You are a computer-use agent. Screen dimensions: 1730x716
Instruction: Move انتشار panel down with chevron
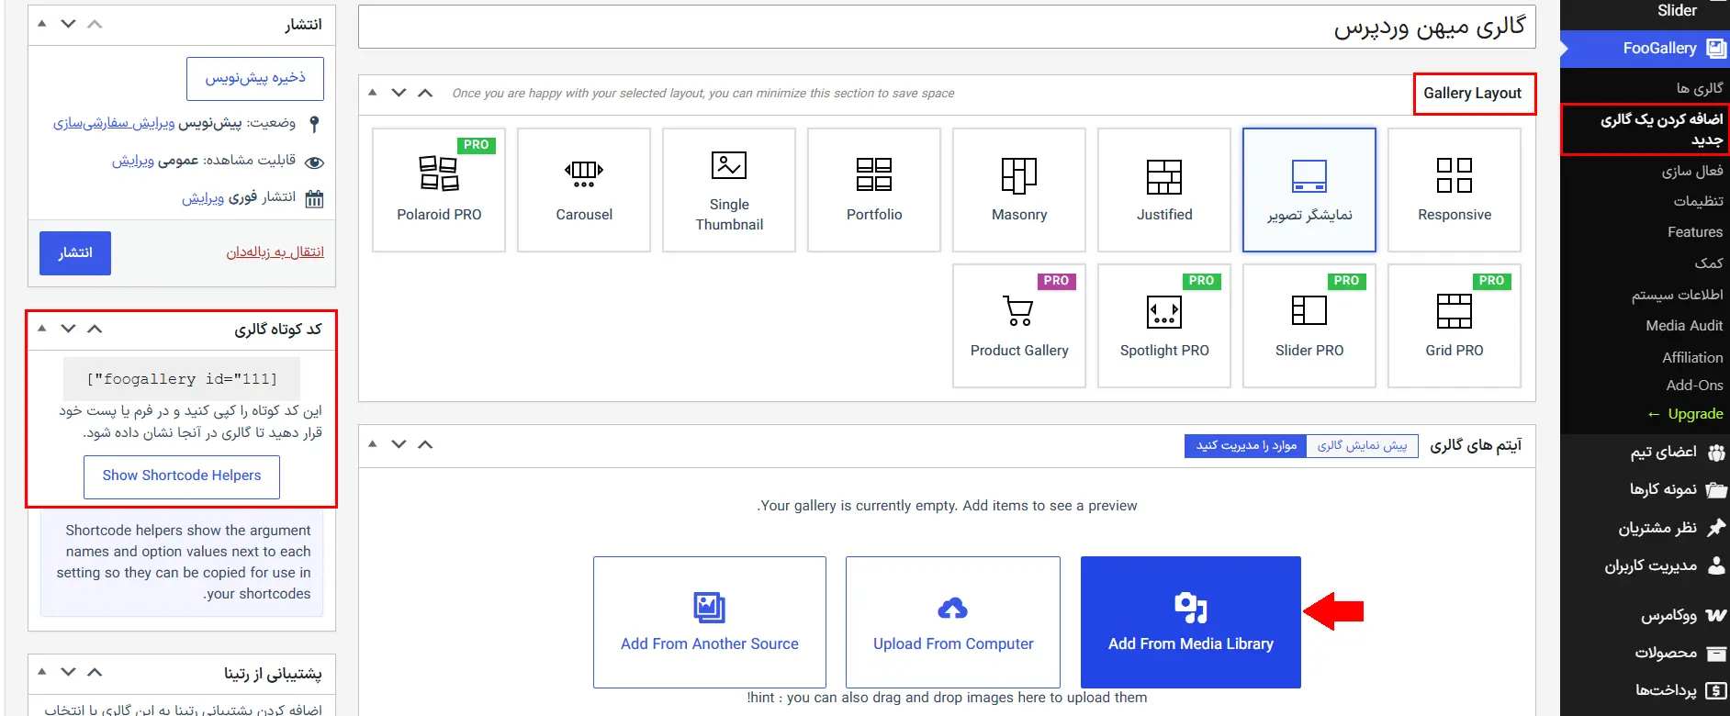pos(68,24)
